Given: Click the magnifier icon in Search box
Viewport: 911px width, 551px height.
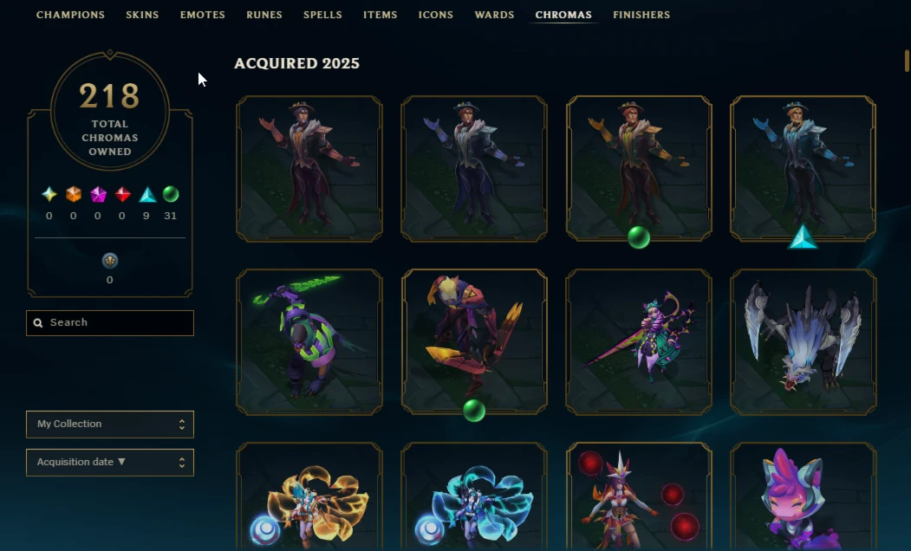Looking at the screenshot, I should (x=38, y=323).
